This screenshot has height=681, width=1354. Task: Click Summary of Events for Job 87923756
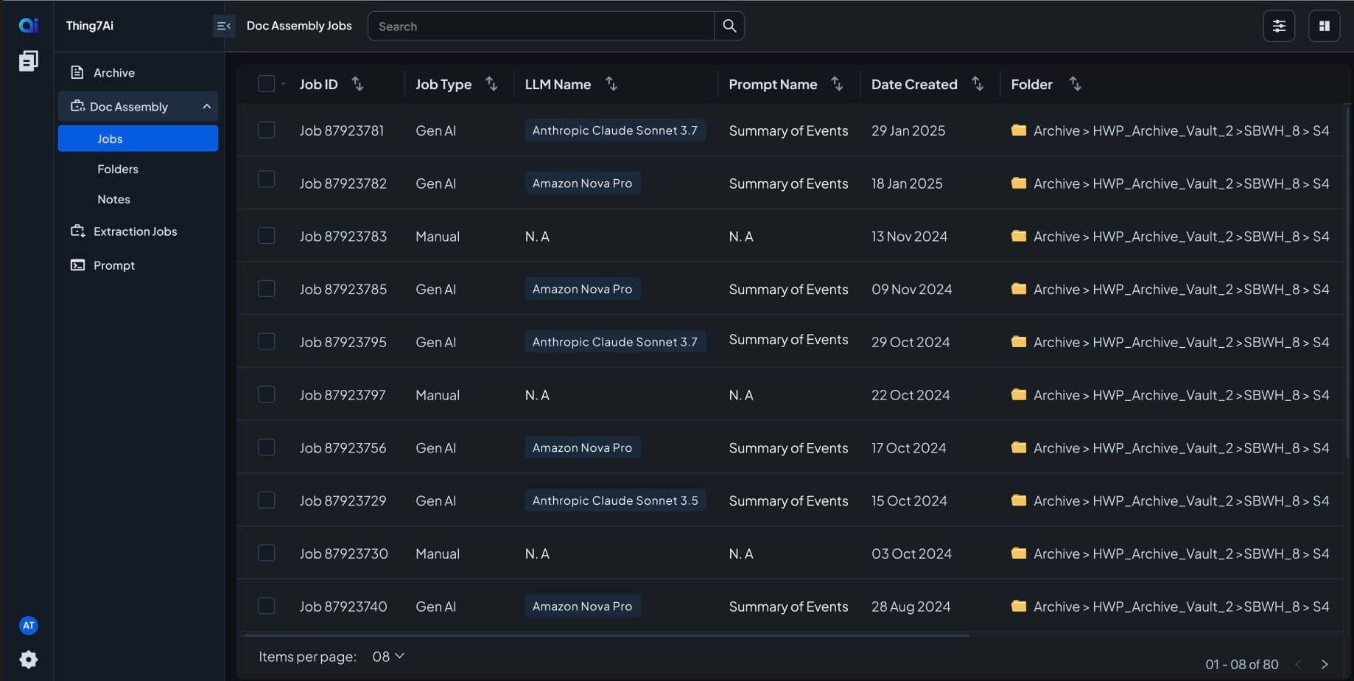(x=788, y=448)
